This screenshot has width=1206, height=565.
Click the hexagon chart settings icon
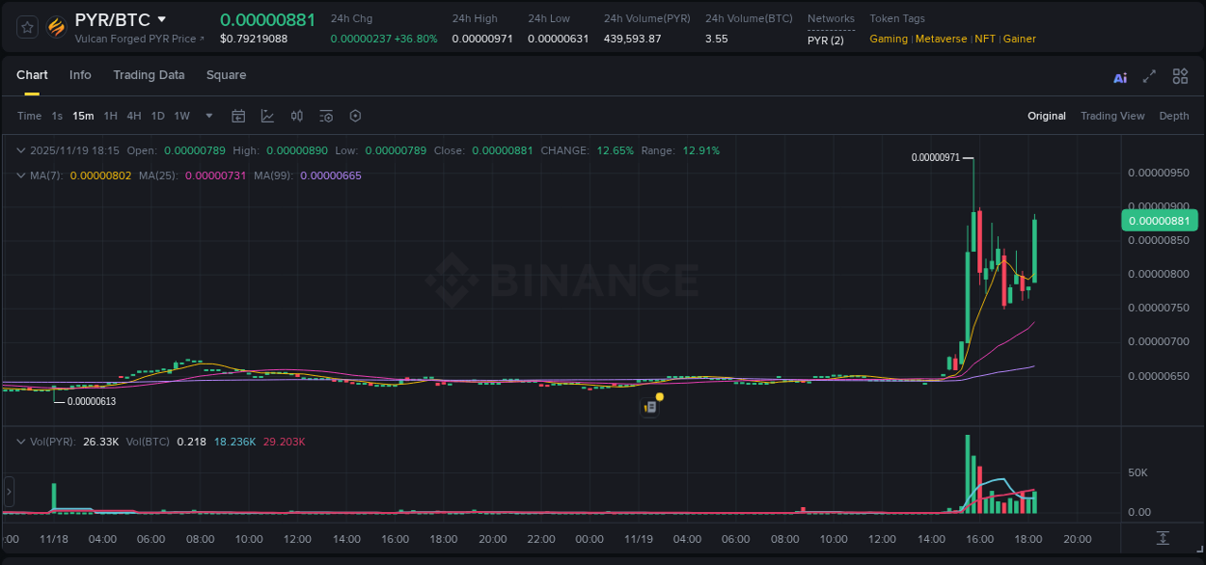point(355,116)
